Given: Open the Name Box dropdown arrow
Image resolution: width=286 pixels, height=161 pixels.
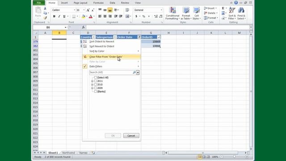Looking at the screenshot, I should 65,27.
